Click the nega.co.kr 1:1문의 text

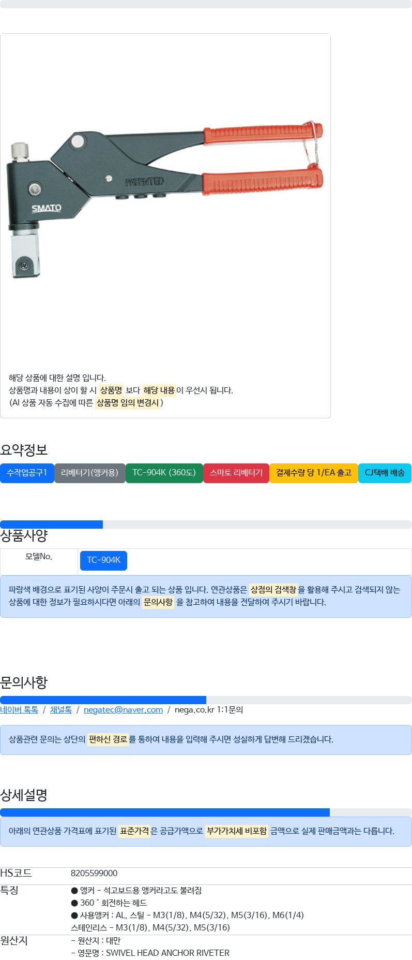coord(209,710)
